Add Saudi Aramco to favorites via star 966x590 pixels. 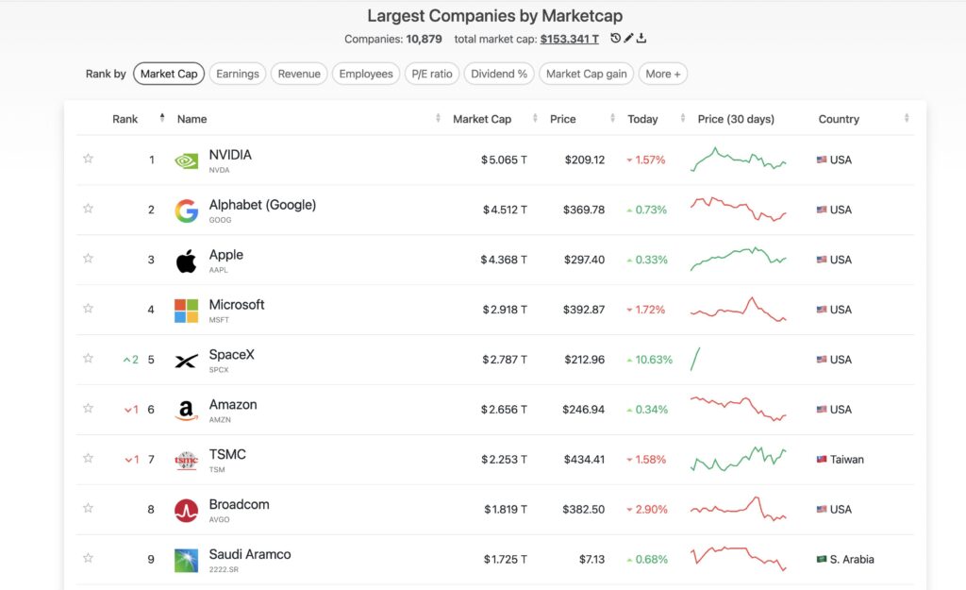tap(88, 558)
